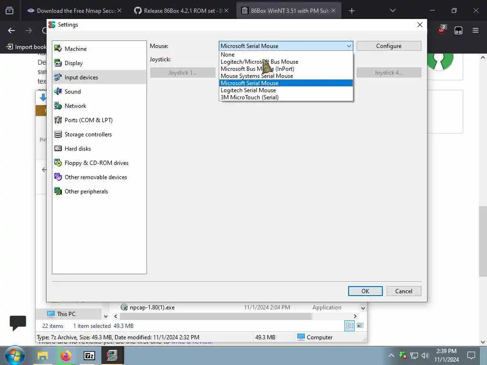487x365 pixels.
Task: Switch to Release 86Box ROM set tab
Action: [181, 11]
